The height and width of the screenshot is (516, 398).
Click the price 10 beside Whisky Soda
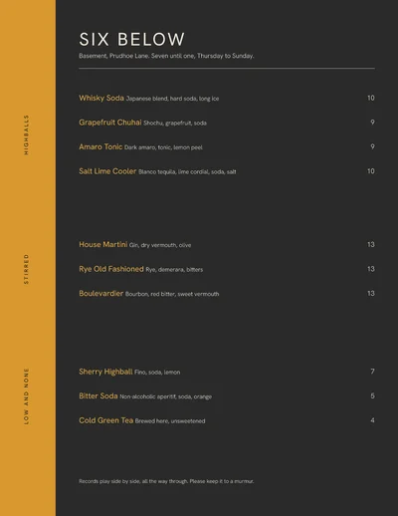click(371, 98)
